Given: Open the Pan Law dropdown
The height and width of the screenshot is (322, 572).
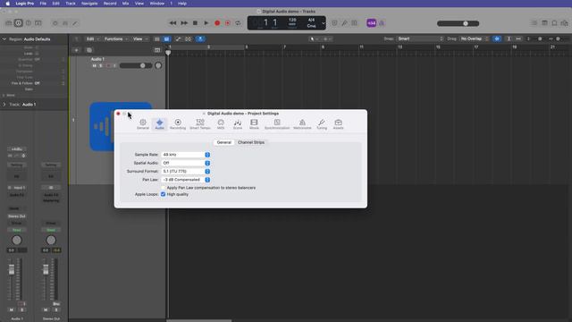Looking at the screenshot, I should click(x=186, y=180).
